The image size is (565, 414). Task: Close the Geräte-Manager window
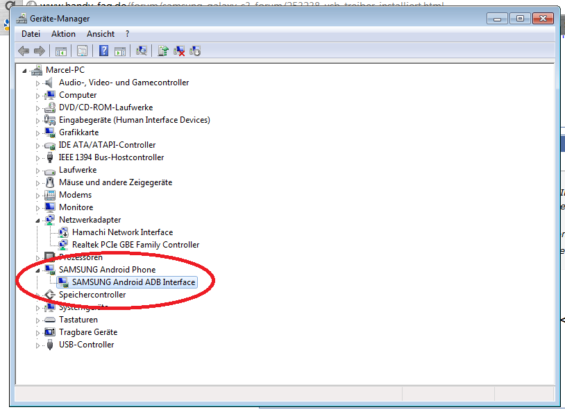[543, 18]
